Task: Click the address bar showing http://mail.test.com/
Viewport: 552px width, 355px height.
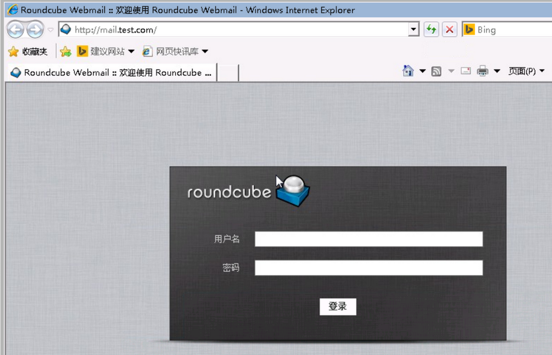Action: pos(233,30)
